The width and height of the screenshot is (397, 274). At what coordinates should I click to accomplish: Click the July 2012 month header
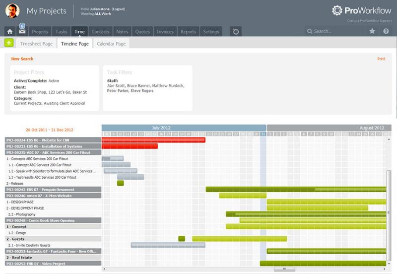184,128
